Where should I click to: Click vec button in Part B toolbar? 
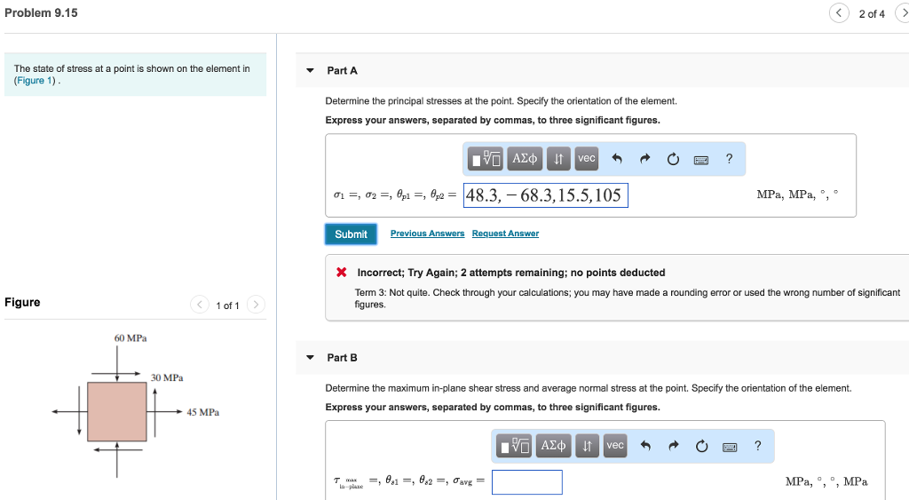614,446
